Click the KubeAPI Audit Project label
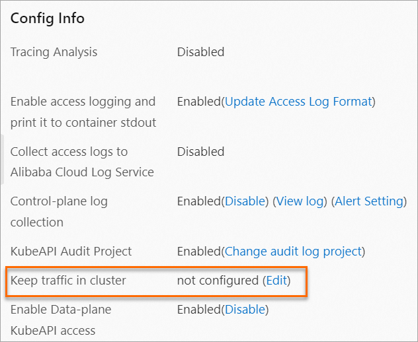Screen dimensions: 418x342 (71, 252)
